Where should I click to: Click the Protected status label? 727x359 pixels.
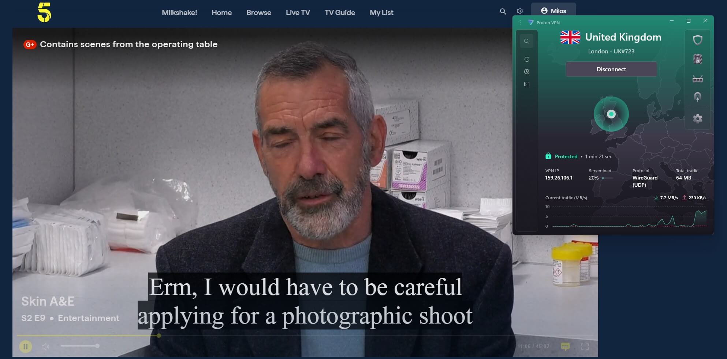[566, 156]
